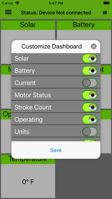Turn off the Battery switch
Image resolution: width=112 pixels, height=199 pixels.
pyautogui.click(x=90, y=71)
